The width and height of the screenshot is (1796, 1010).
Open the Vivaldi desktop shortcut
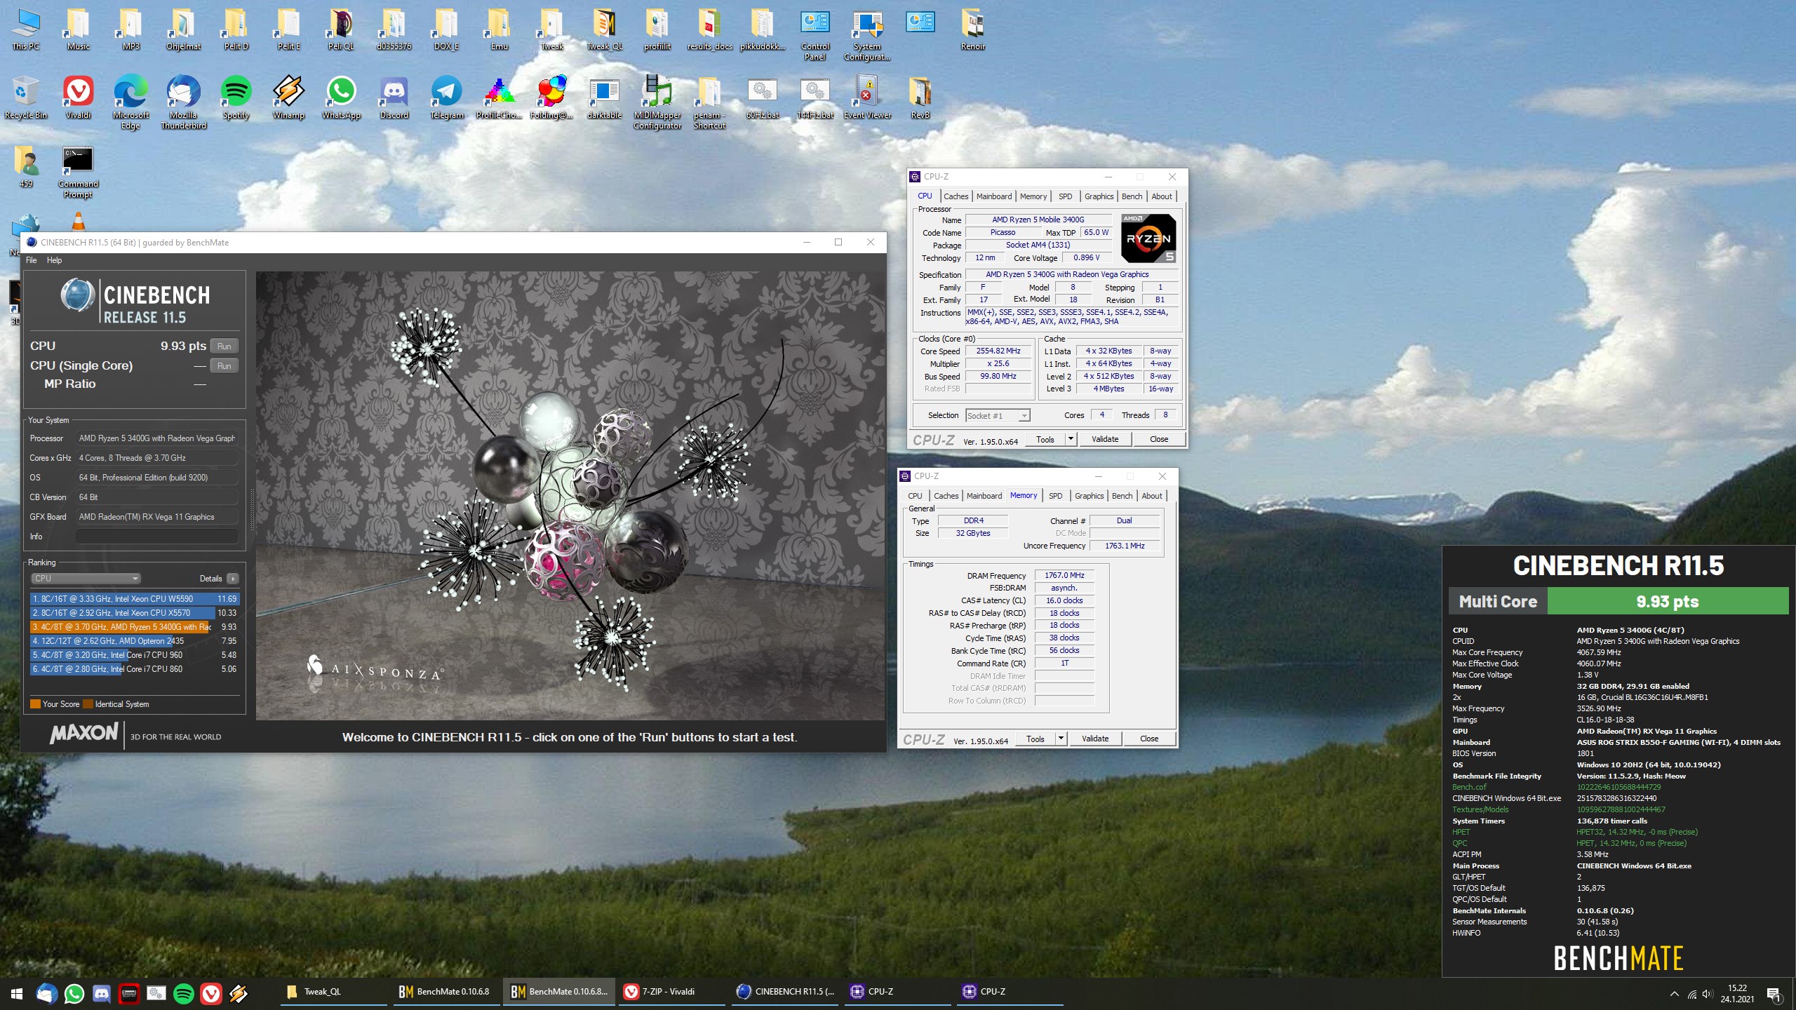click(78, 97)
